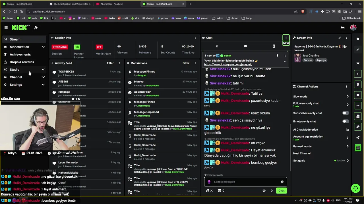Open options of the pinned BotRix message

click(x=285, y=56)
